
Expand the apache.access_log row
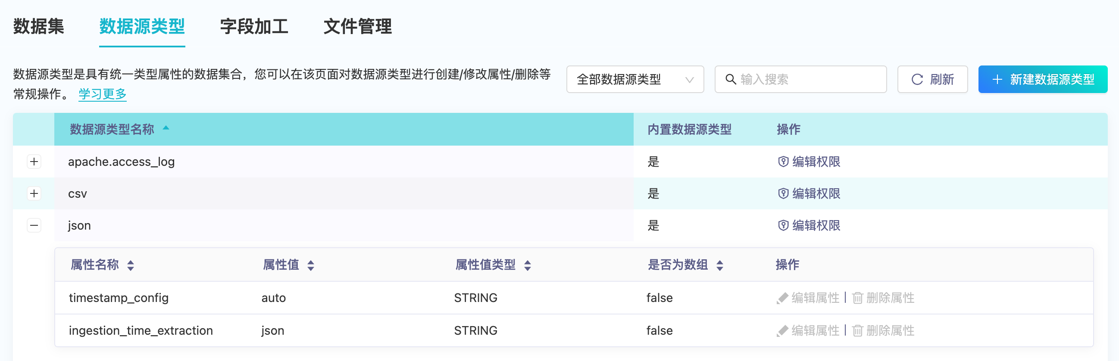tap(34, 162)
